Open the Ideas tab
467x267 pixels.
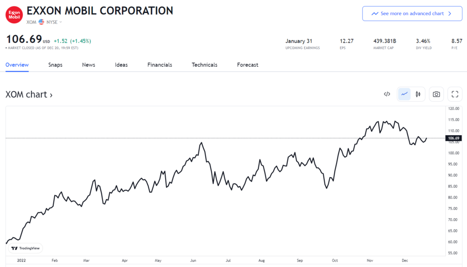coord(121,65)
